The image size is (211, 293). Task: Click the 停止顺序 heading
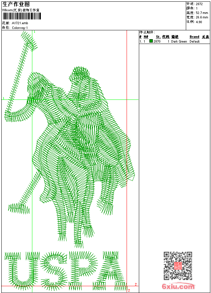(x=147, y=32)
